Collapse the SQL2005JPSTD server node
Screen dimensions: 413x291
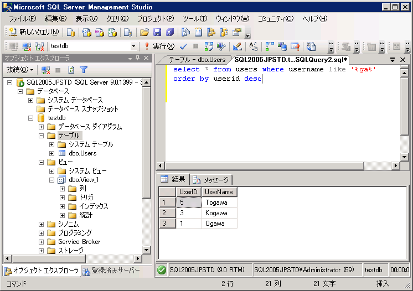pyautogui.click(x=10, y=82)
